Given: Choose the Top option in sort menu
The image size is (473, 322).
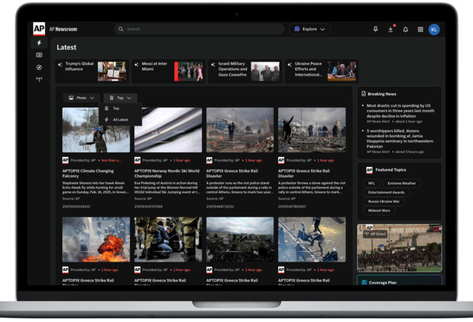Looking at the screenshot, I should pyautogui.click(x=116, y=108).
